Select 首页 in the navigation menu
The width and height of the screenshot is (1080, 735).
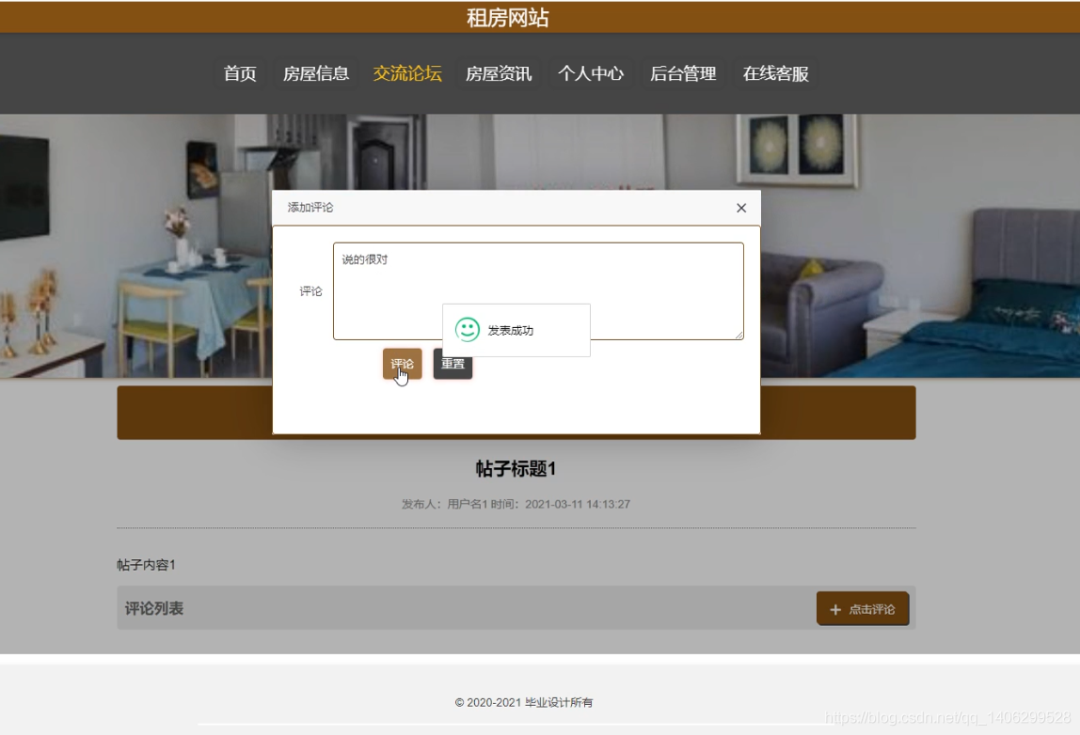pos(240,74)
